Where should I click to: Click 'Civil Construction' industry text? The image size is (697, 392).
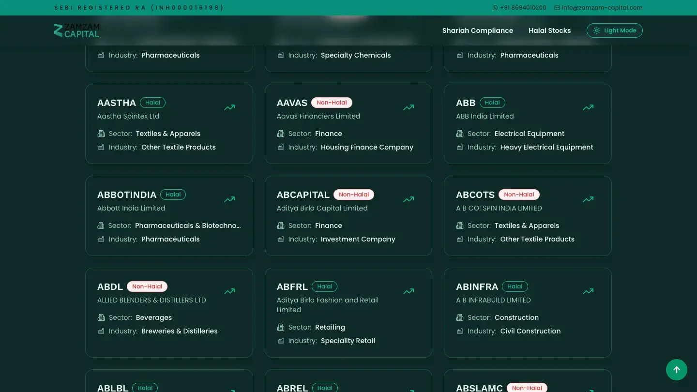tap(530, 331)
